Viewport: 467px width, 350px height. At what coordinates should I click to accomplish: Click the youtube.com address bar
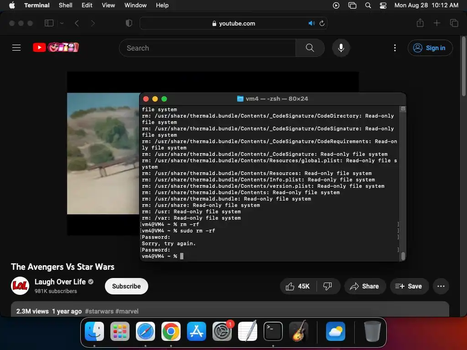tap(233, 23)
